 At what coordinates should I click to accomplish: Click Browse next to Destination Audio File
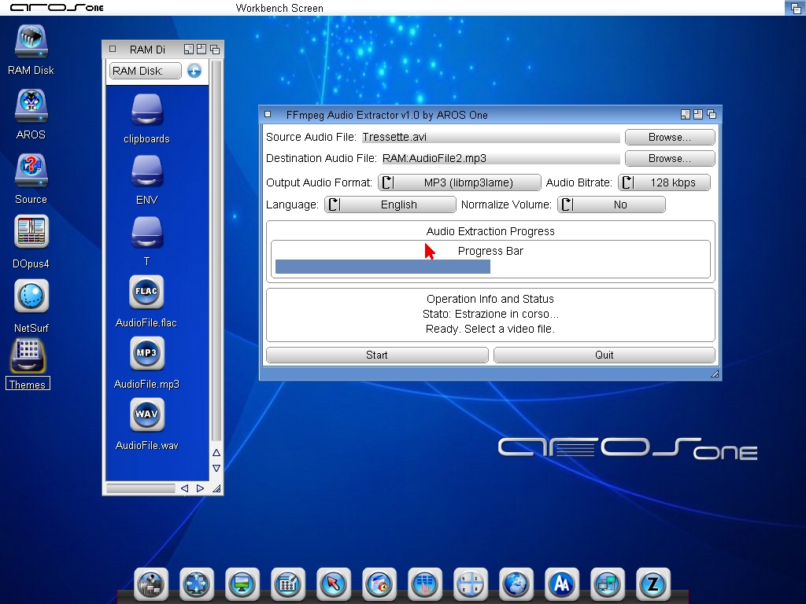point(670,158)
